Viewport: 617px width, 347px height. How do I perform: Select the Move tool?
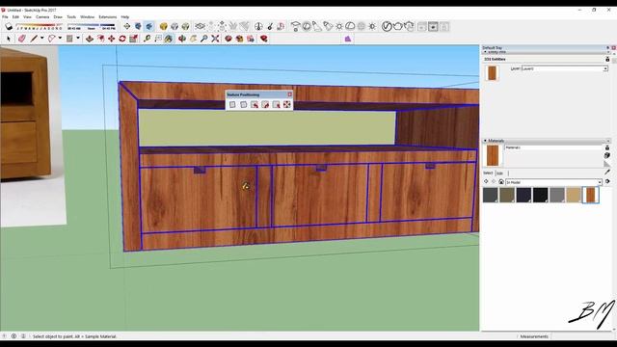112,39
